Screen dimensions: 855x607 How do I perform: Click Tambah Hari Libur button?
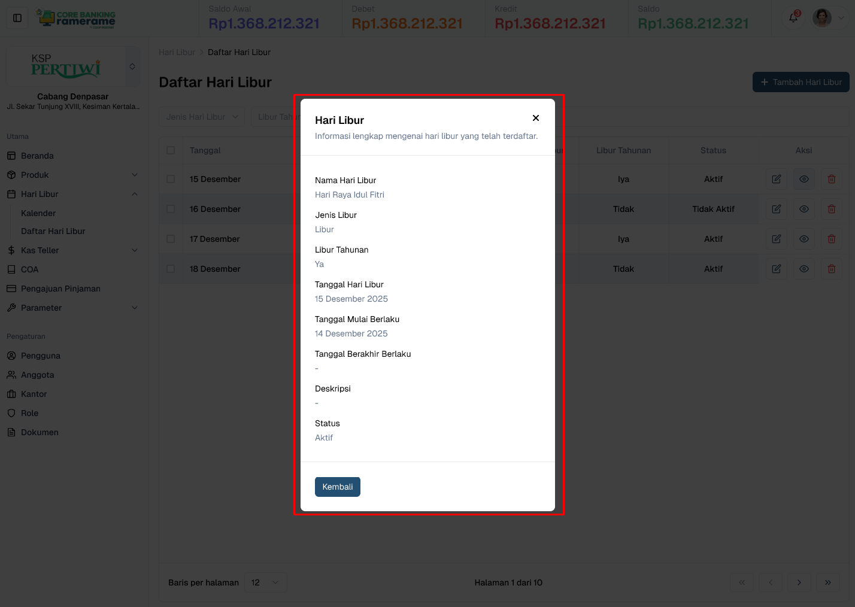[x=801, y=82]
